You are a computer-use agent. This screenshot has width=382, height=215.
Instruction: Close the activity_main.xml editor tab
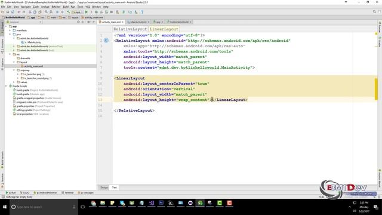tap(123, 22)
